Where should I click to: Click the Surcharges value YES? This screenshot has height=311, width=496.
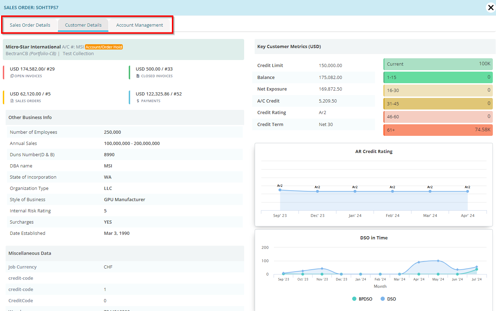[x=108, y=222]
